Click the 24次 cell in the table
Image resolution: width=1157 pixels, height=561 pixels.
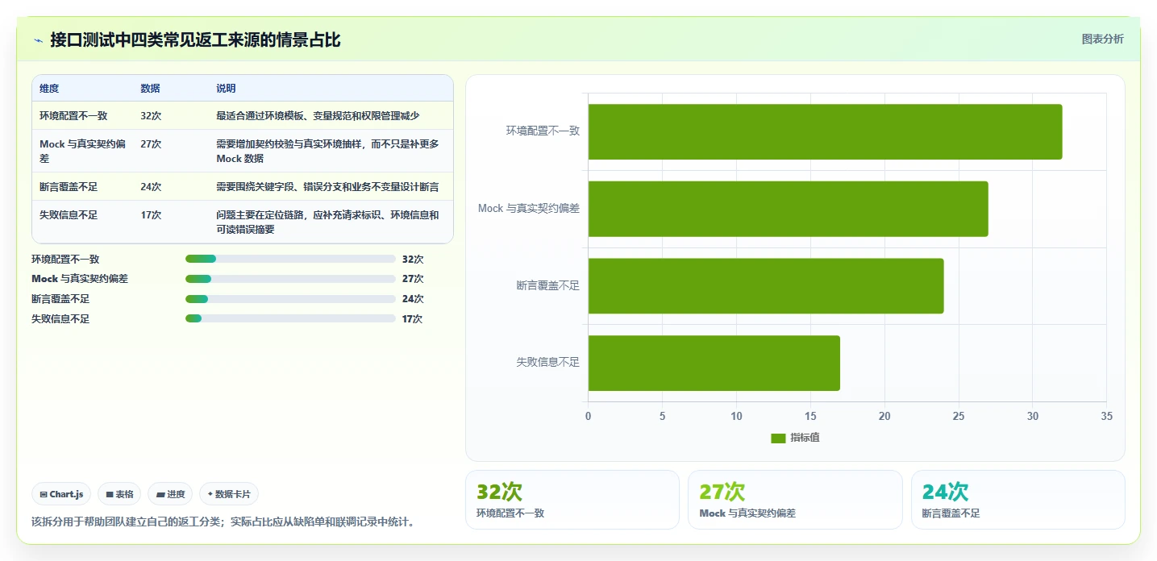151,187
